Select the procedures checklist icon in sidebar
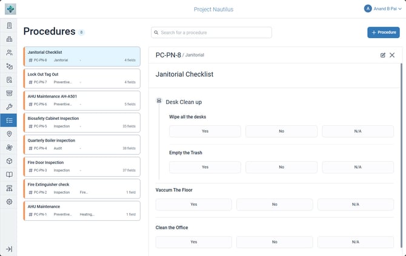The height and width of the screenshot is (256, 406). [9, 120]
